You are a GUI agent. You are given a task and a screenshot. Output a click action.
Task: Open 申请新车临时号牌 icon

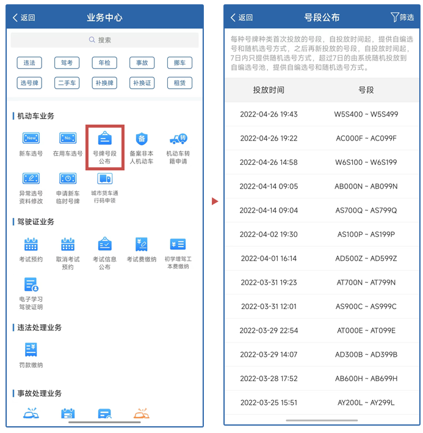68,178
